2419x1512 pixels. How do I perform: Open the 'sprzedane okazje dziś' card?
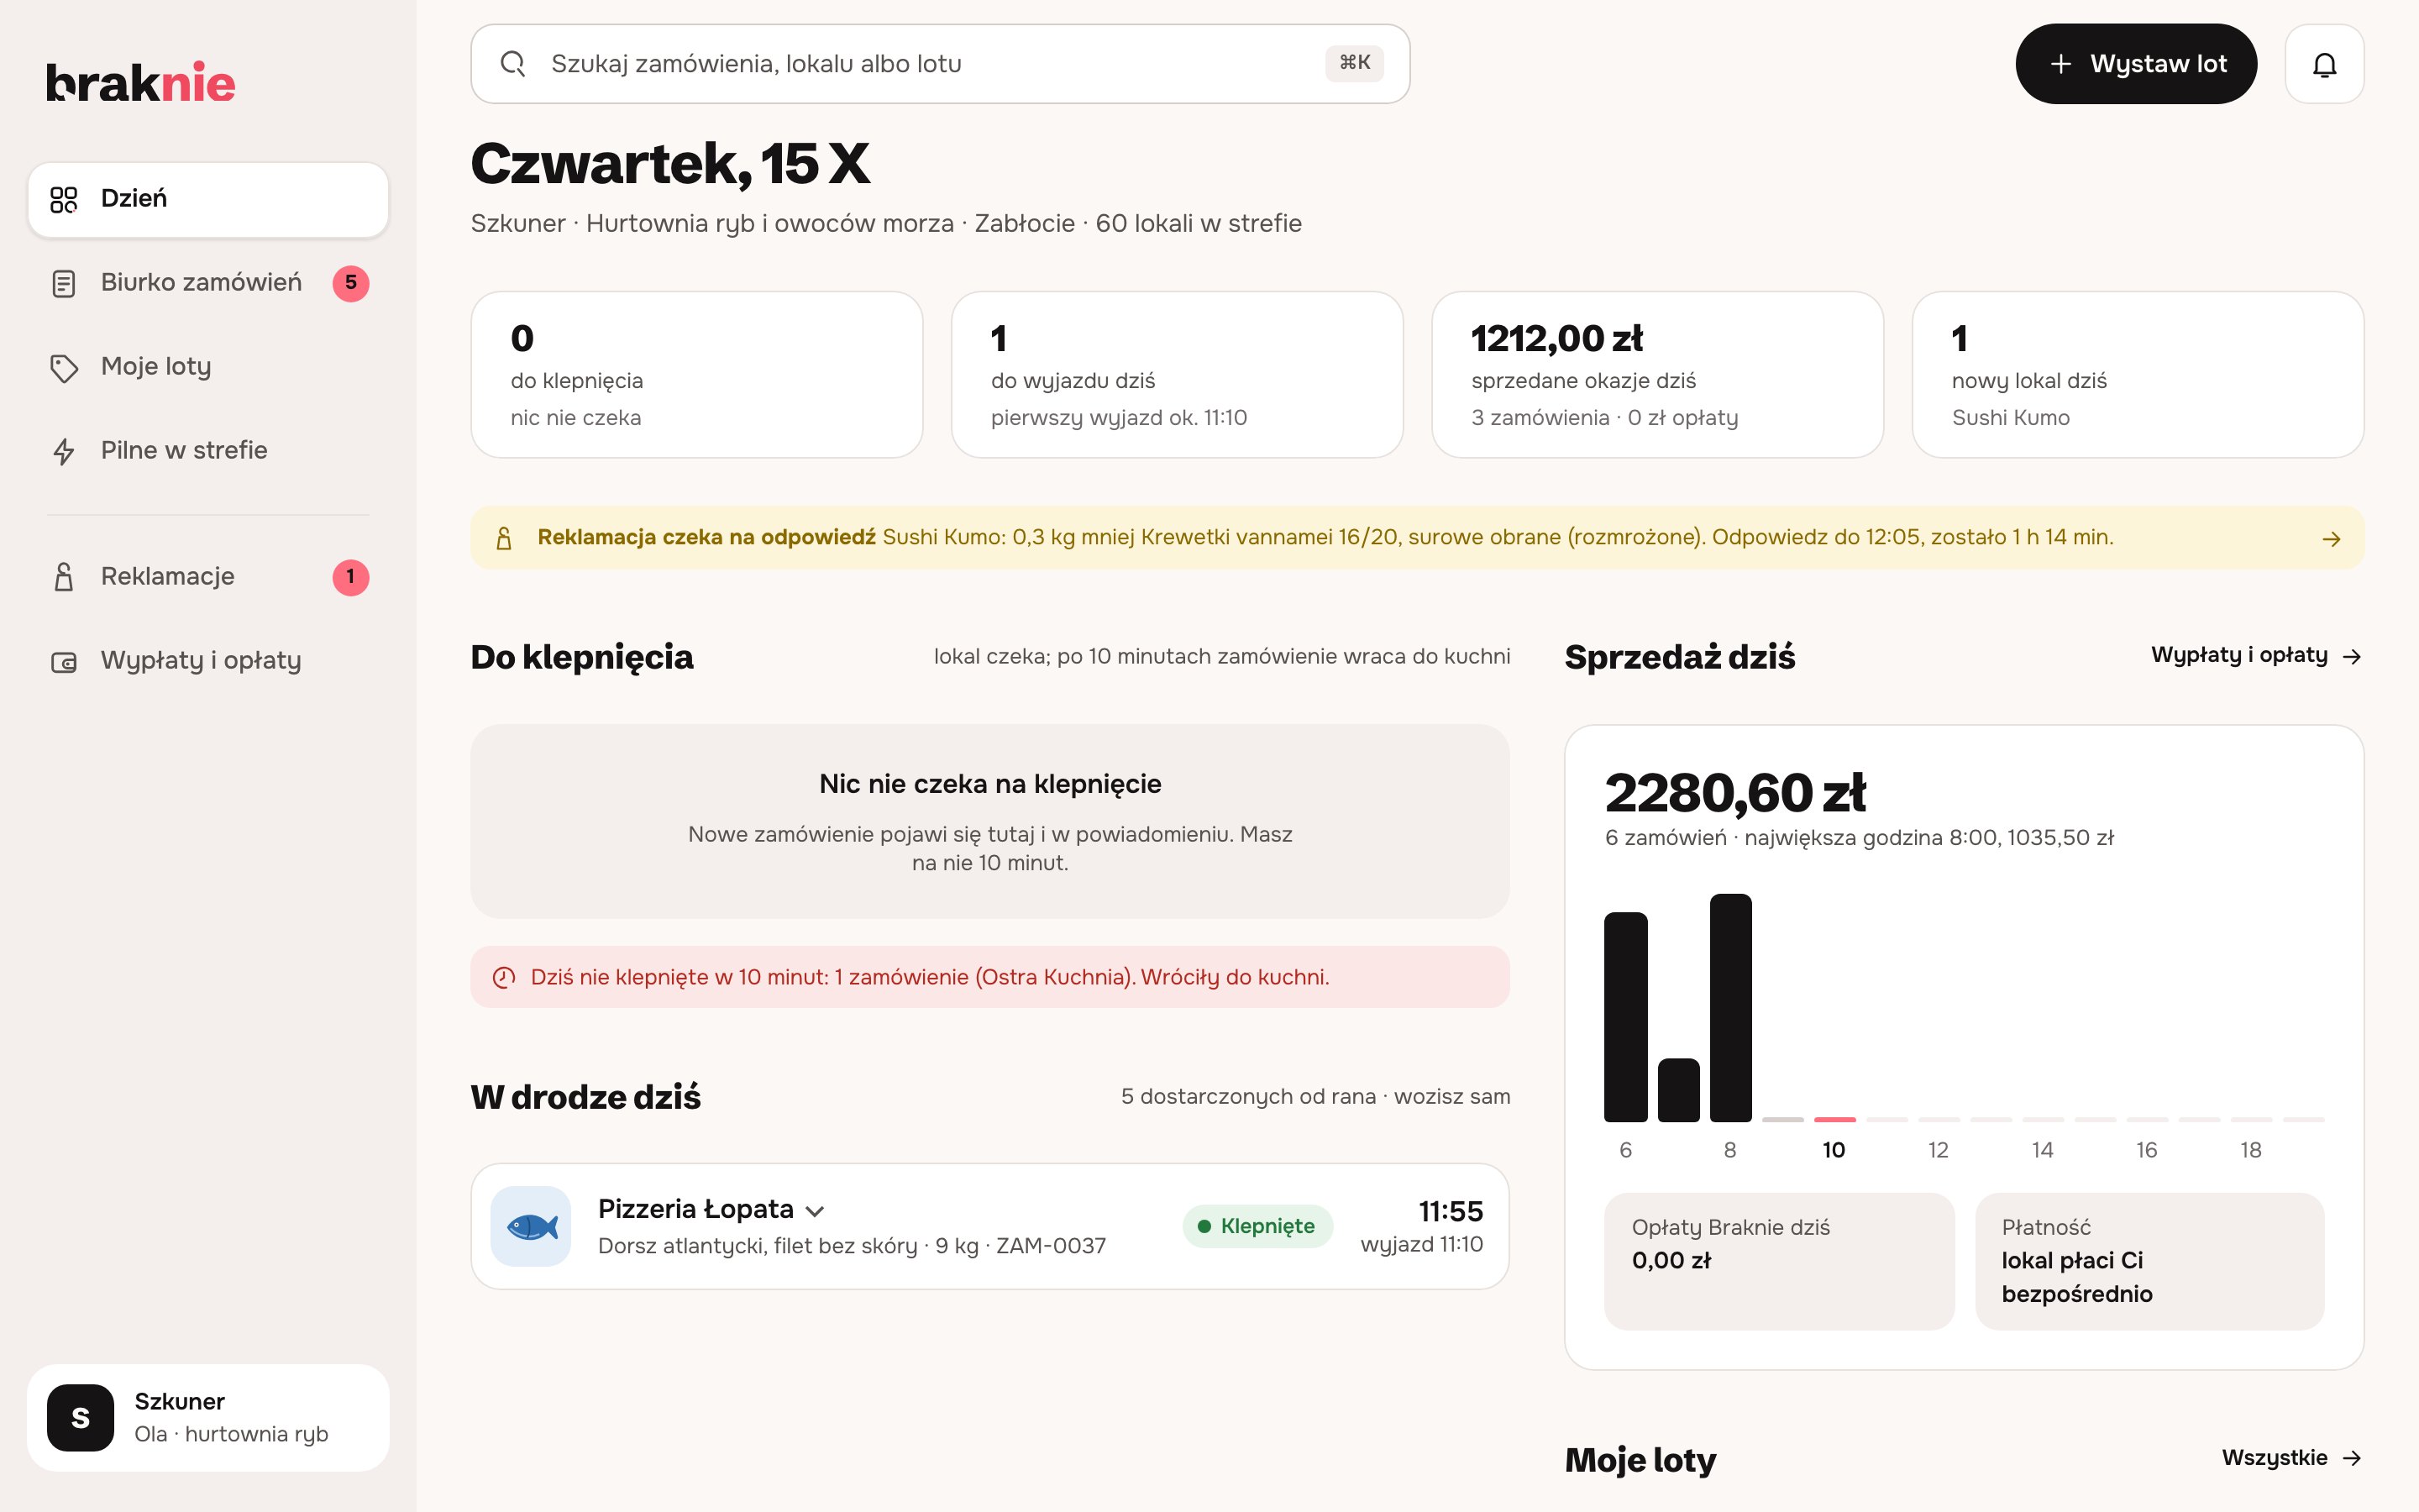click(1657, 375)
